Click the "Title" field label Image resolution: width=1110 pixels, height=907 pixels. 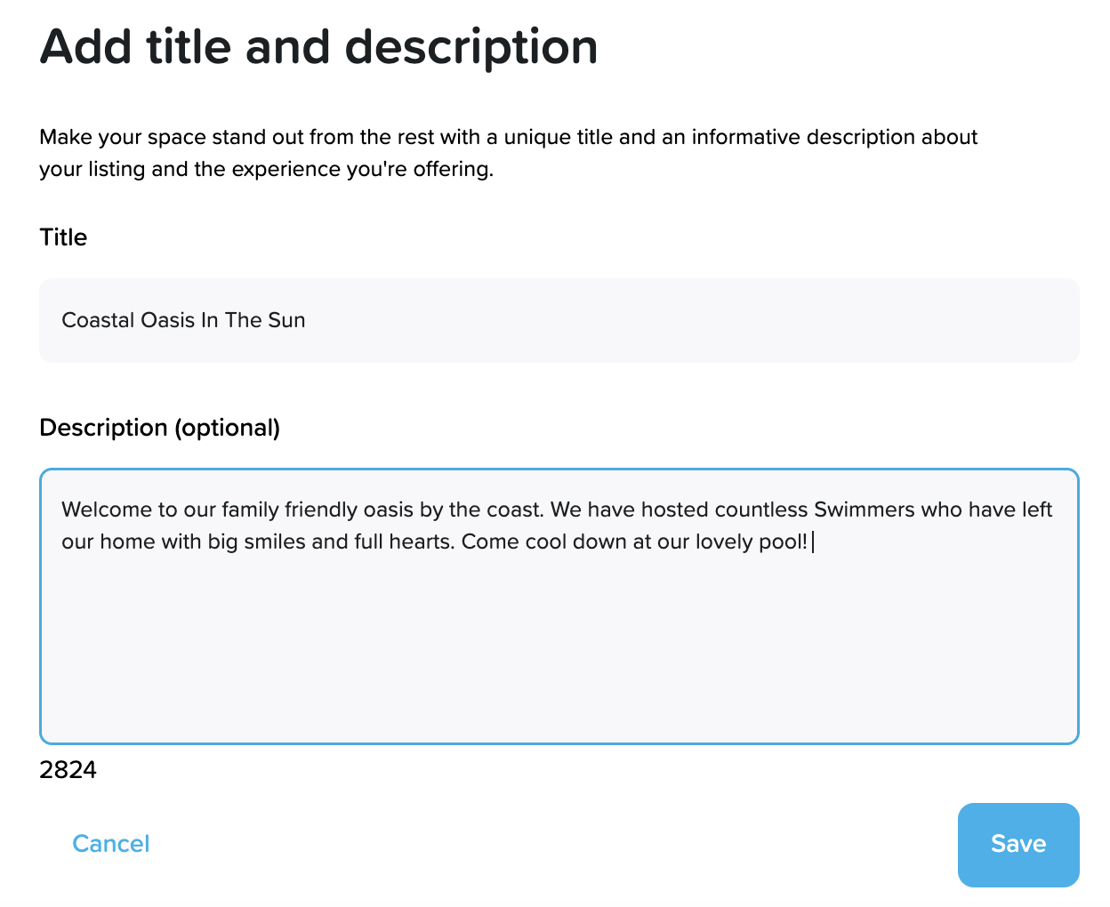[63, 237]
